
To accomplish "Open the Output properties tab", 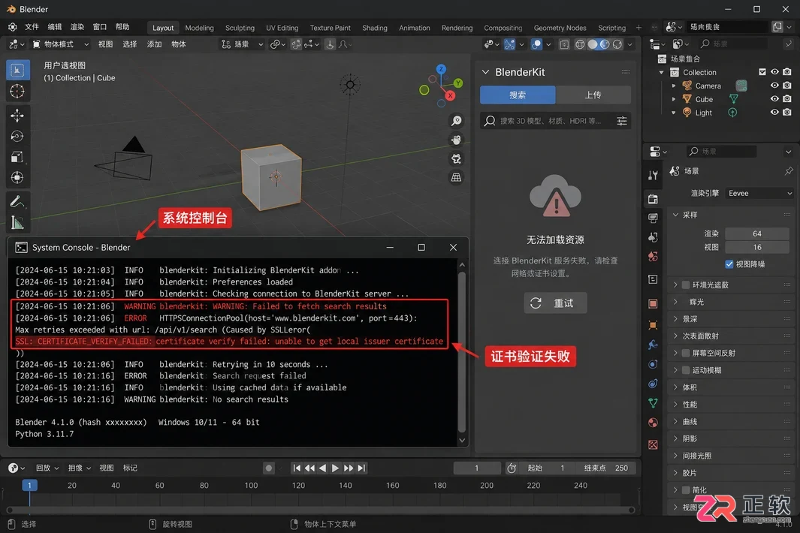I will (x=653, y=218).
